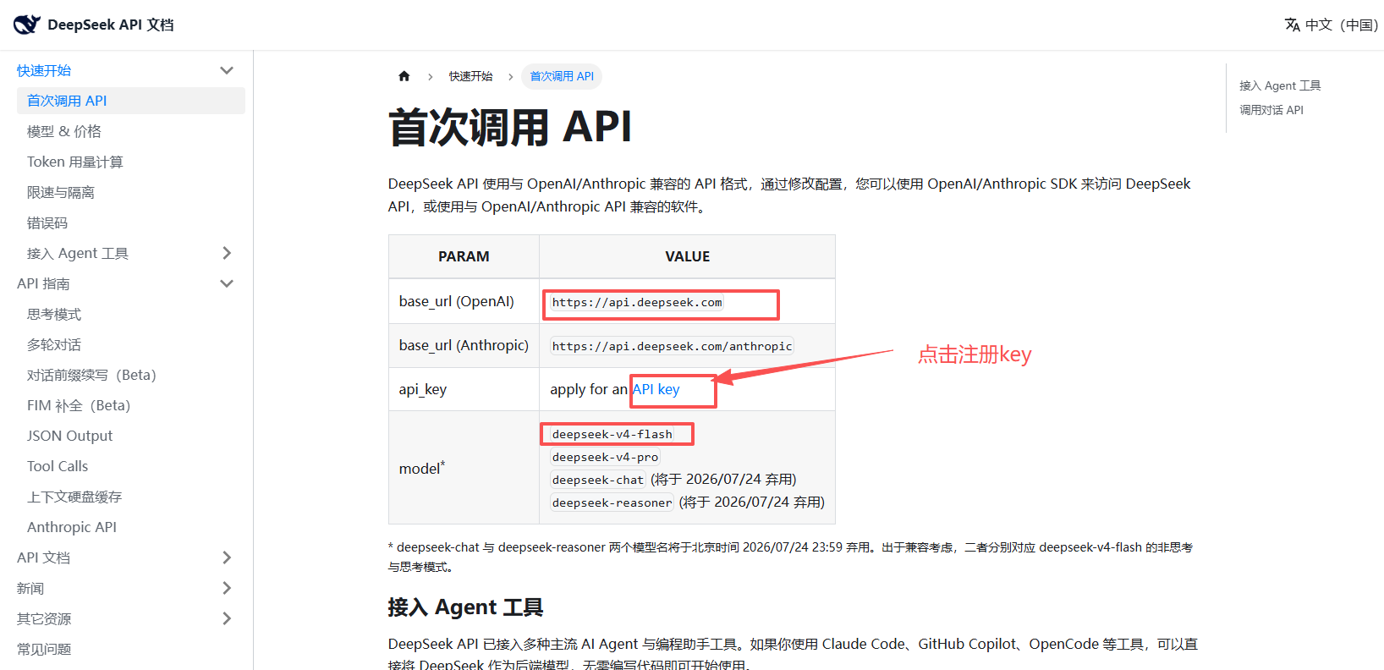Expand the API 文档 sidebar chevron

227,557
